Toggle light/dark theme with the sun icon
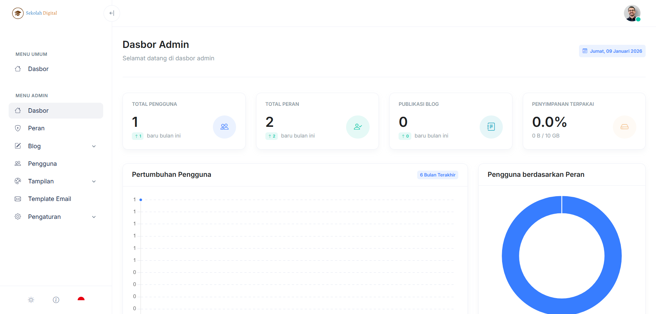The image size is (656, 314). point(31,300)
